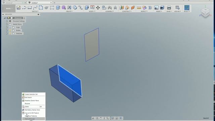This screenshot has width=215, height=121.
Task: Toggle root component visibility lightbulb
Action: coord(8,18)
